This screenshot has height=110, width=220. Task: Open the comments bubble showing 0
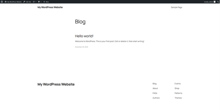click(40, 2)
